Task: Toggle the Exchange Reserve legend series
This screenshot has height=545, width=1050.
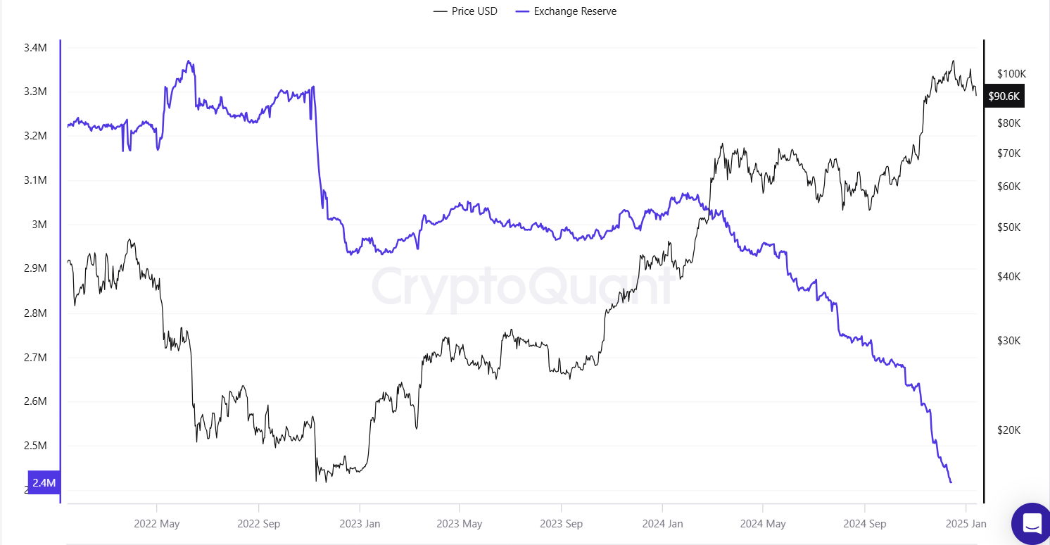Action: 575,11
